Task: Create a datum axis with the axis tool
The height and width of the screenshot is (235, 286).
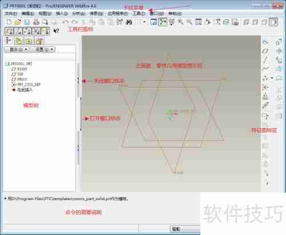Action: tap(265, 60)
